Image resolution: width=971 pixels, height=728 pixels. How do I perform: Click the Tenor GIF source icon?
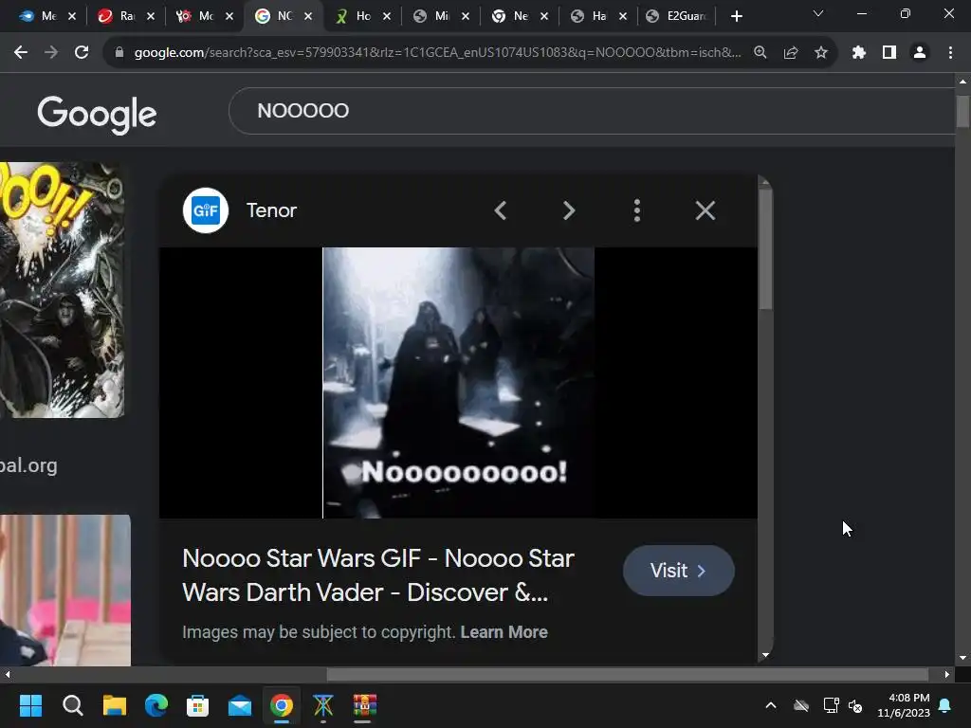206,210
